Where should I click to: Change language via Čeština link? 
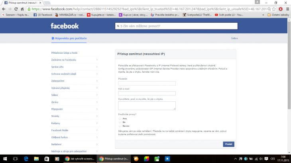[234, 38]
